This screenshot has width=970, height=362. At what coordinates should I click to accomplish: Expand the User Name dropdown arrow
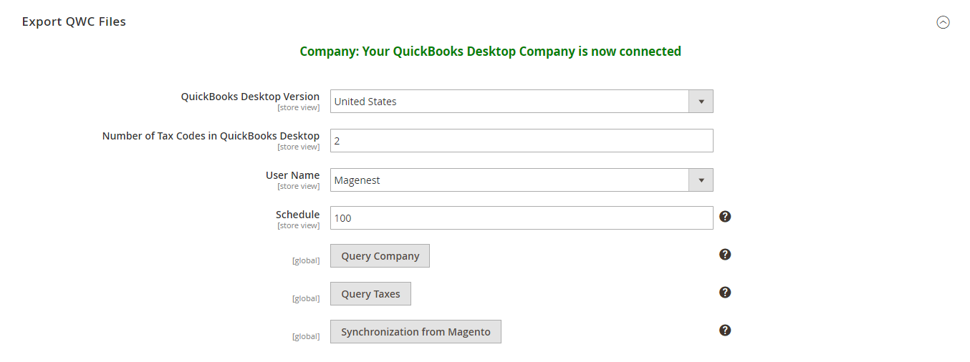(x=701, y=180)
